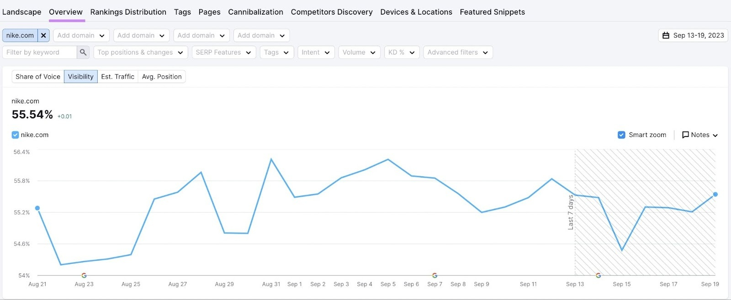Screen dimensions: 731x300
Task: Select the Avg. Position metric button
Action: click(162, 77)
